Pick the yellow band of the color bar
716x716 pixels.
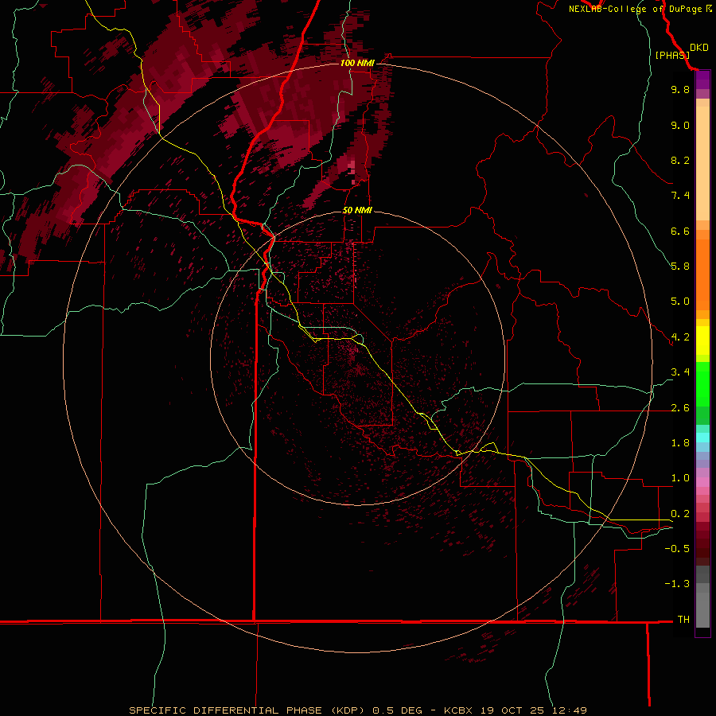(x=702, y=340)
